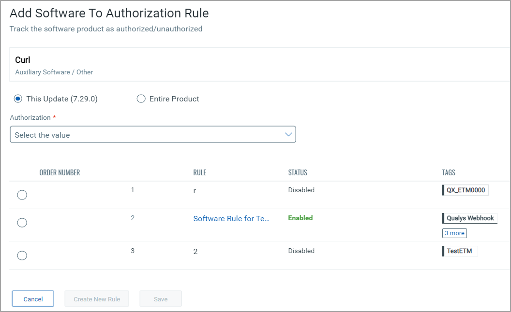Click the RULE column header
The width and height of the screenshot is (511, 312).
pyautogui.click(x=199, y=172)
